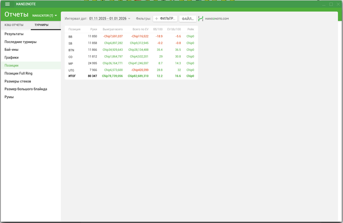The image size is (343, 223).
Task: Click the -Chip7,691,037 value
Action: coord(113,36)
